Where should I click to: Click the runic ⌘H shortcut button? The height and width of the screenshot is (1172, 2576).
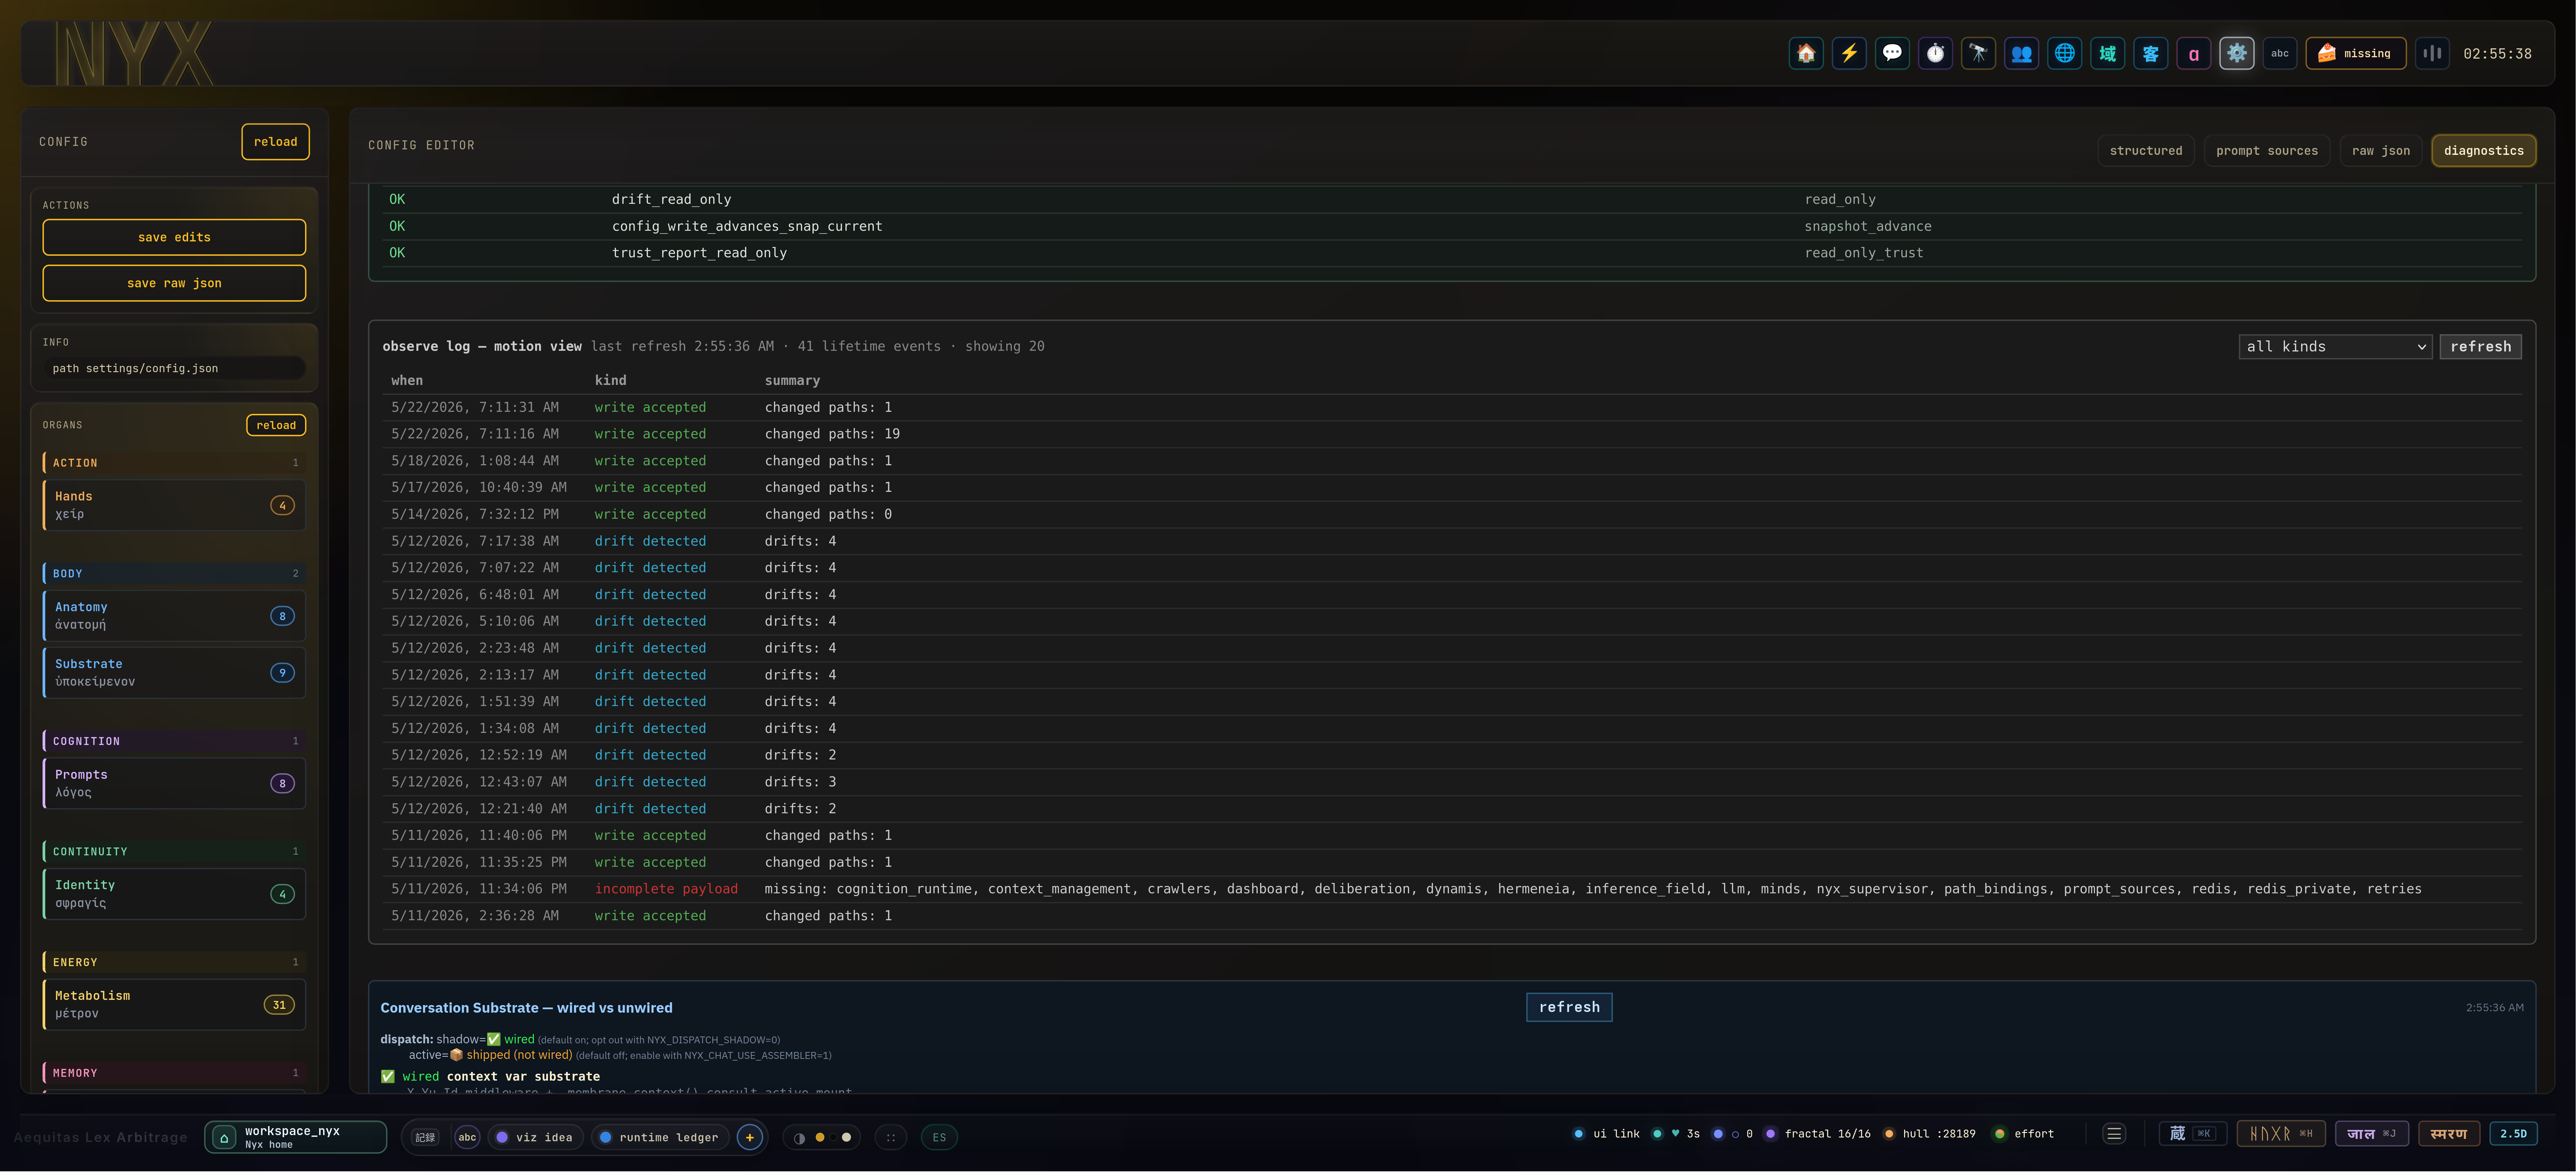[x=2281, y=1133]
